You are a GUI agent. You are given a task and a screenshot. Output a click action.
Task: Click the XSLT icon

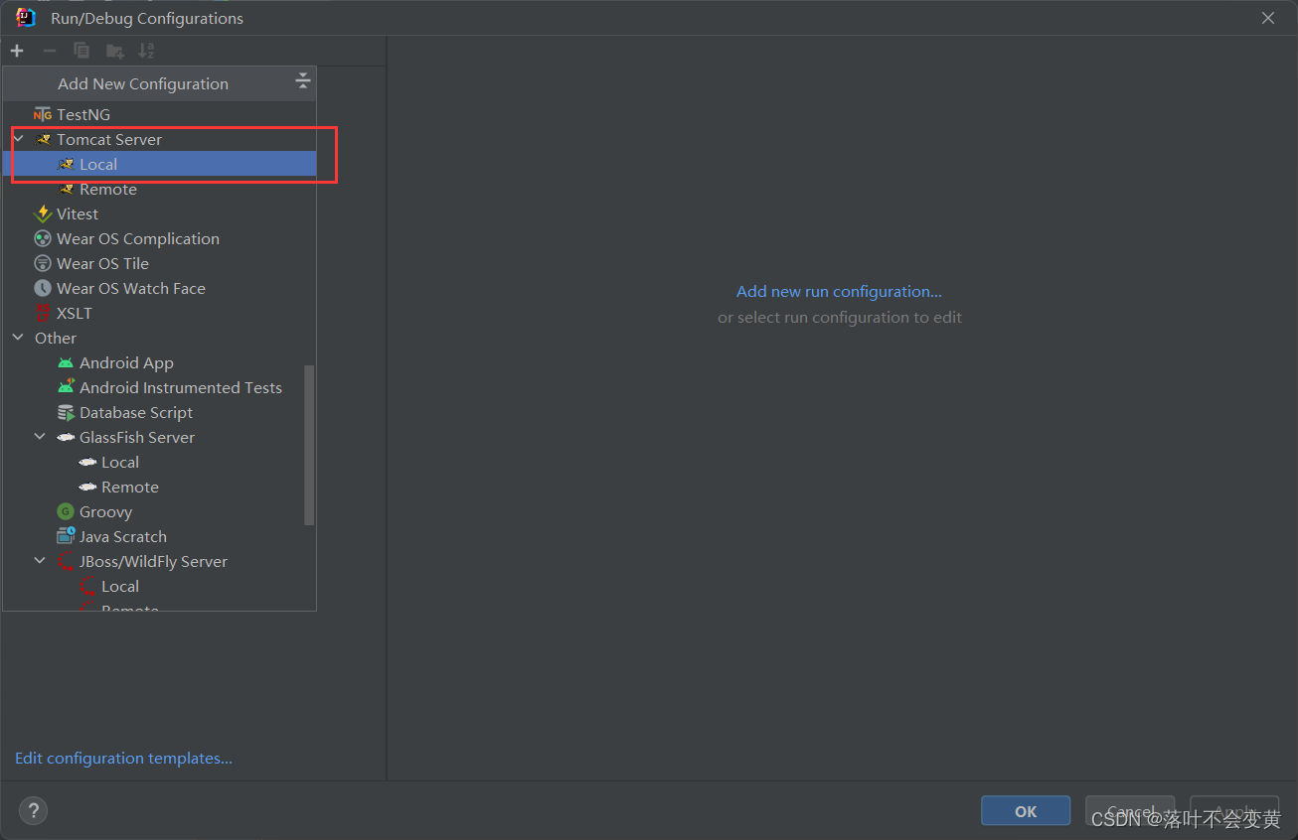pyautogui.click(x=43, y=314)
